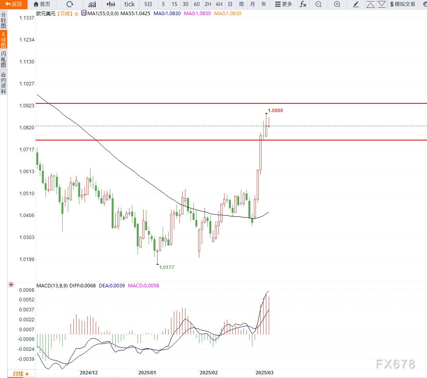Viewport: 427px width, 378px height.
Task: Select the 30-minute timeframe
Action: tap(185, 4)
